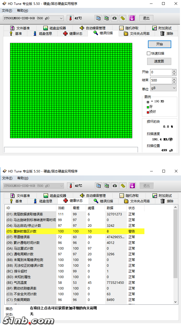Click 退出 button in 错误扫描 window
Viewport: 181px width, 327px height.
point(146,18)
